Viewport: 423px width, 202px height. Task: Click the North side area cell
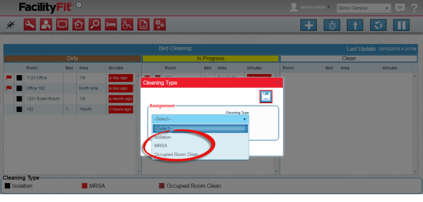(91, 88)
